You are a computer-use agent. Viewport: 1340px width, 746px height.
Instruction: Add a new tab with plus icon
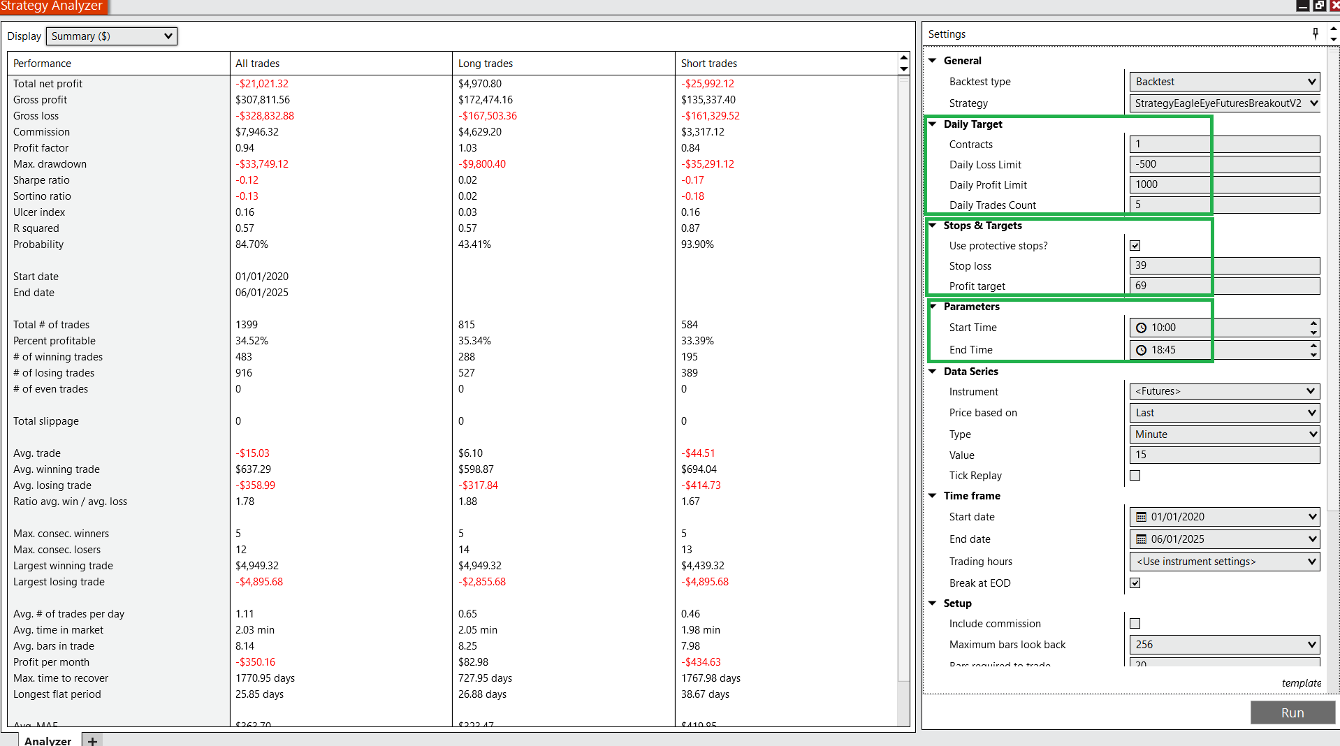click(x=92, y=740)
